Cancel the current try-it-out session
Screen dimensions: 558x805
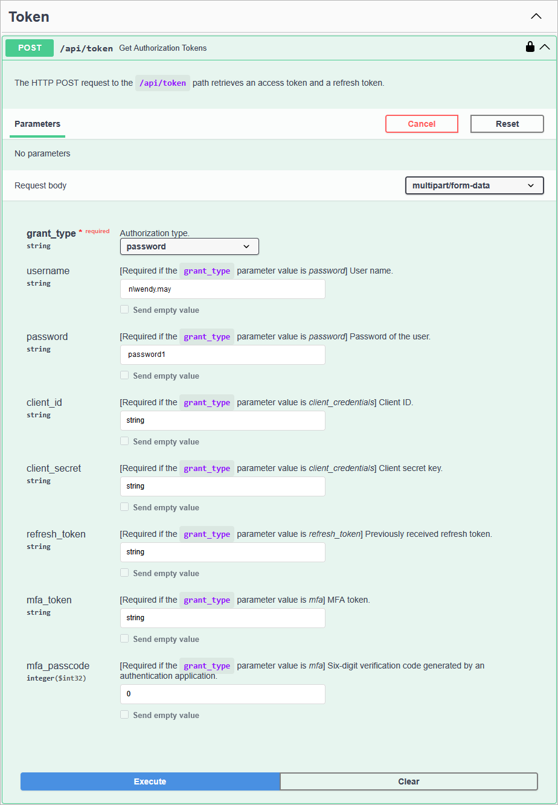pyautogui.click(x=422, y=124)
